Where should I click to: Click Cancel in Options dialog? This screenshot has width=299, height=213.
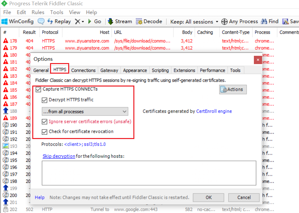[244, 197]
